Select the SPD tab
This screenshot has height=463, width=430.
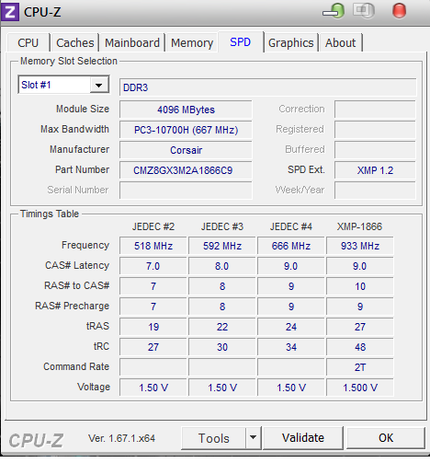(x=241, y=42)
